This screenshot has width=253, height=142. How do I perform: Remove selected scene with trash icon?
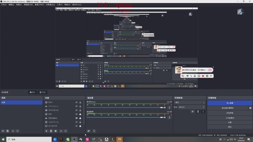[x=8, y=131]
